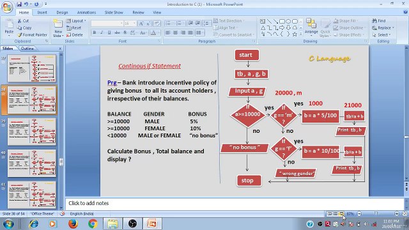Switch to the Design ribbon tab

point(62,12)
